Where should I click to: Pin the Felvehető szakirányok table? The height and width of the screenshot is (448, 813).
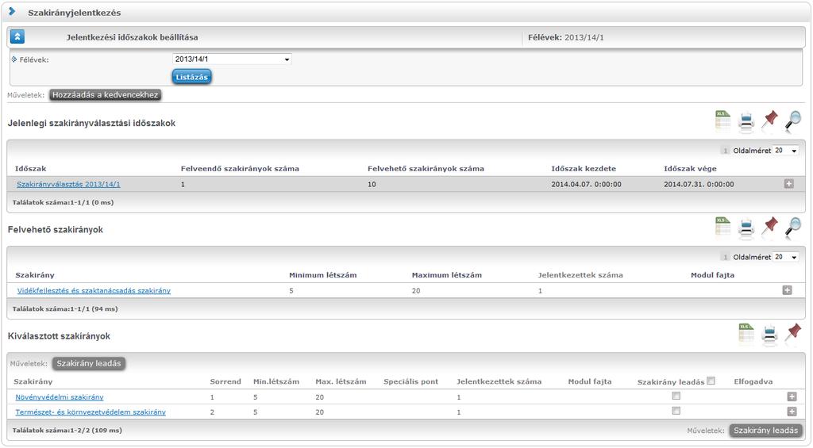pos(770,226)
